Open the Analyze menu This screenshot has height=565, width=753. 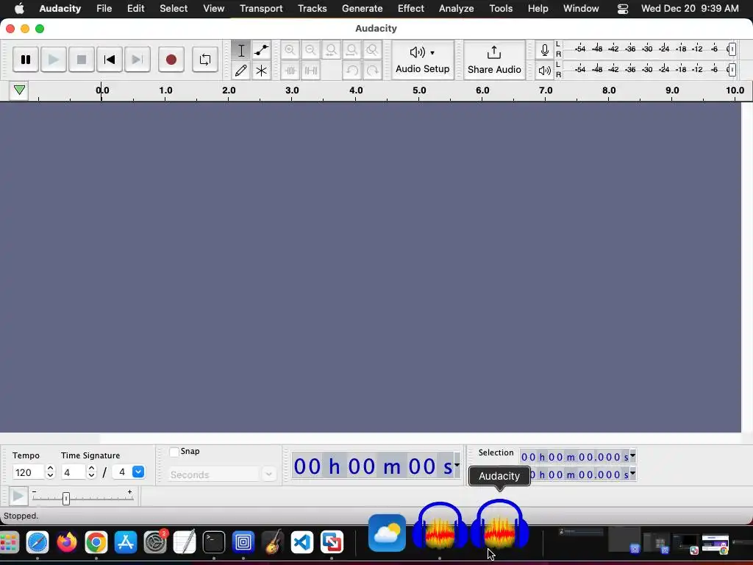tap(456, 9)
